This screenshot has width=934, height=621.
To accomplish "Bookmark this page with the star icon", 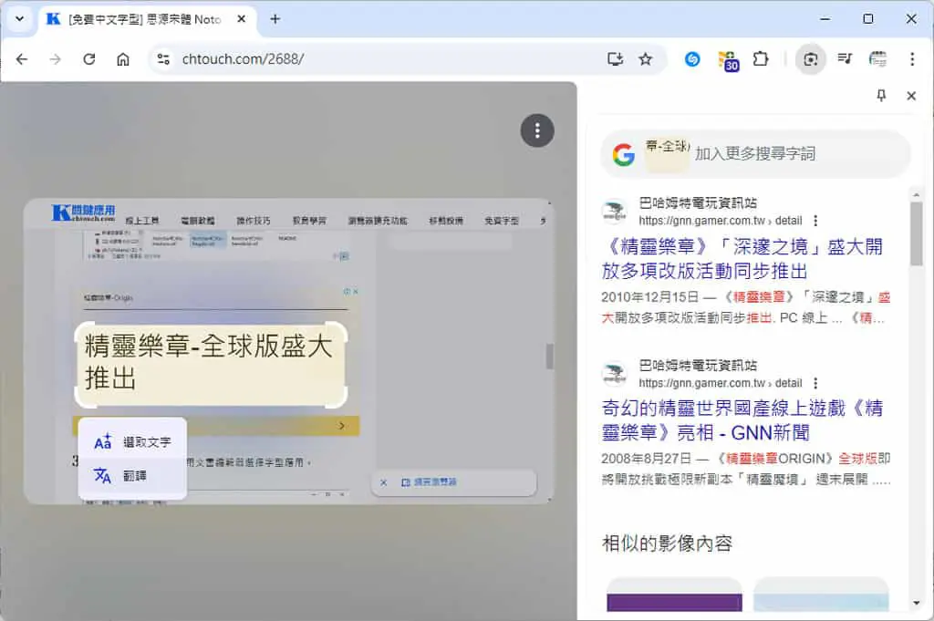I will [645, 59].
